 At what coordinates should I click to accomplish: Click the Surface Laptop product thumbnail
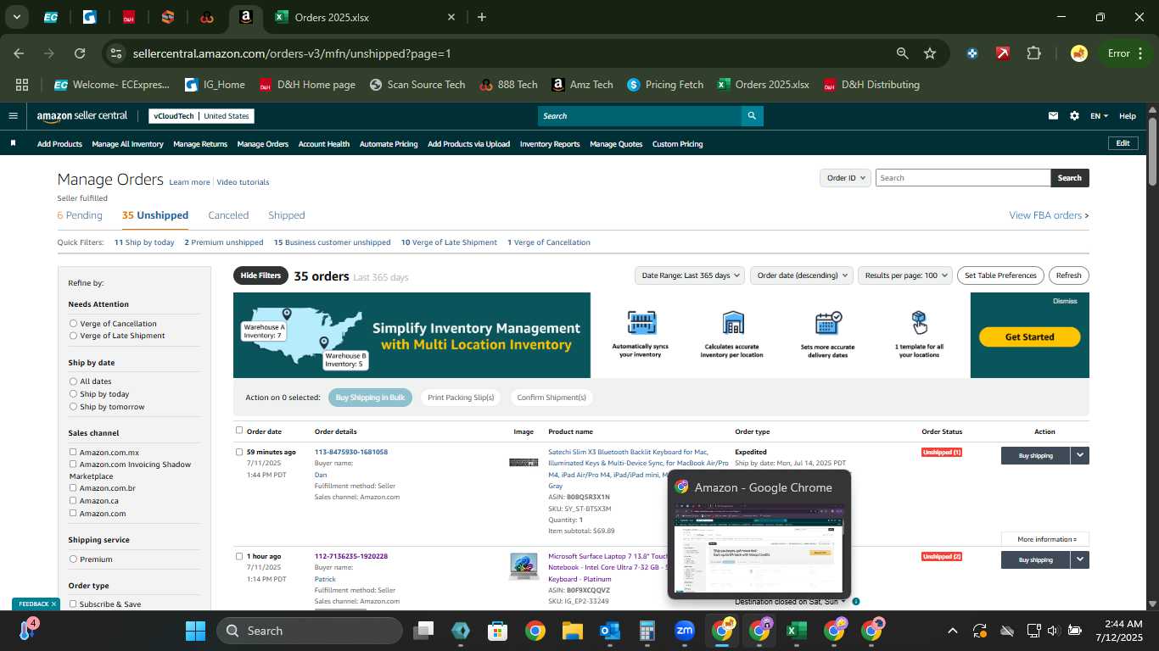point(524,566)
